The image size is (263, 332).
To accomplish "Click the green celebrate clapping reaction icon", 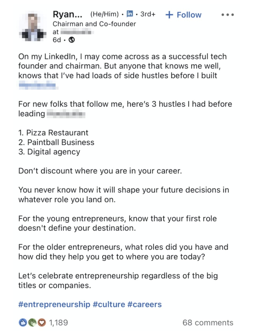I will 32,322.
